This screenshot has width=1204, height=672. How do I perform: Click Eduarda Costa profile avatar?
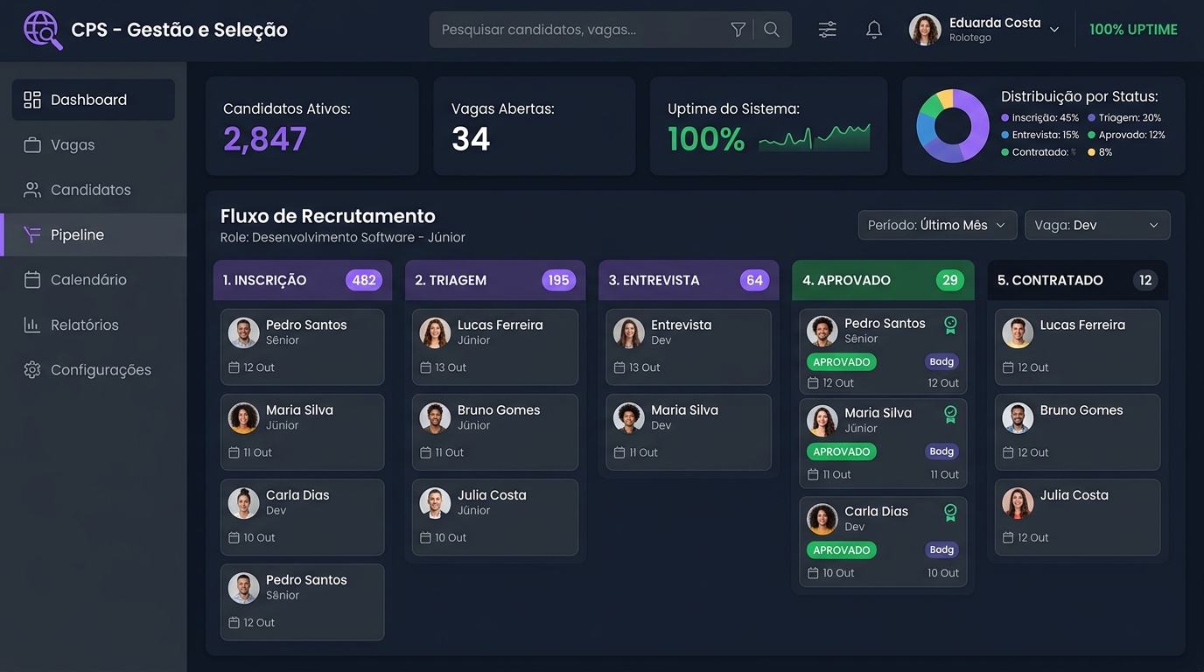coord(925,30)
